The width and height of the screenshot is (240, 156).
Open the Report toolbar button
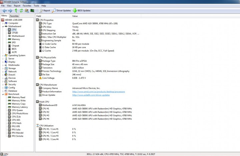coord(45,10)
